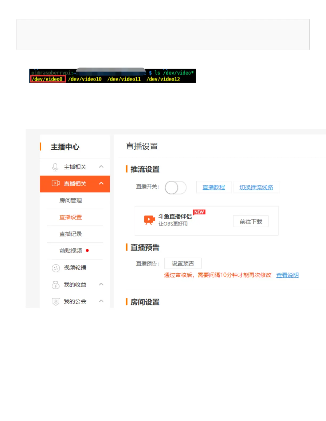Collapse the 直播相关 section chevron

[101, 183]
